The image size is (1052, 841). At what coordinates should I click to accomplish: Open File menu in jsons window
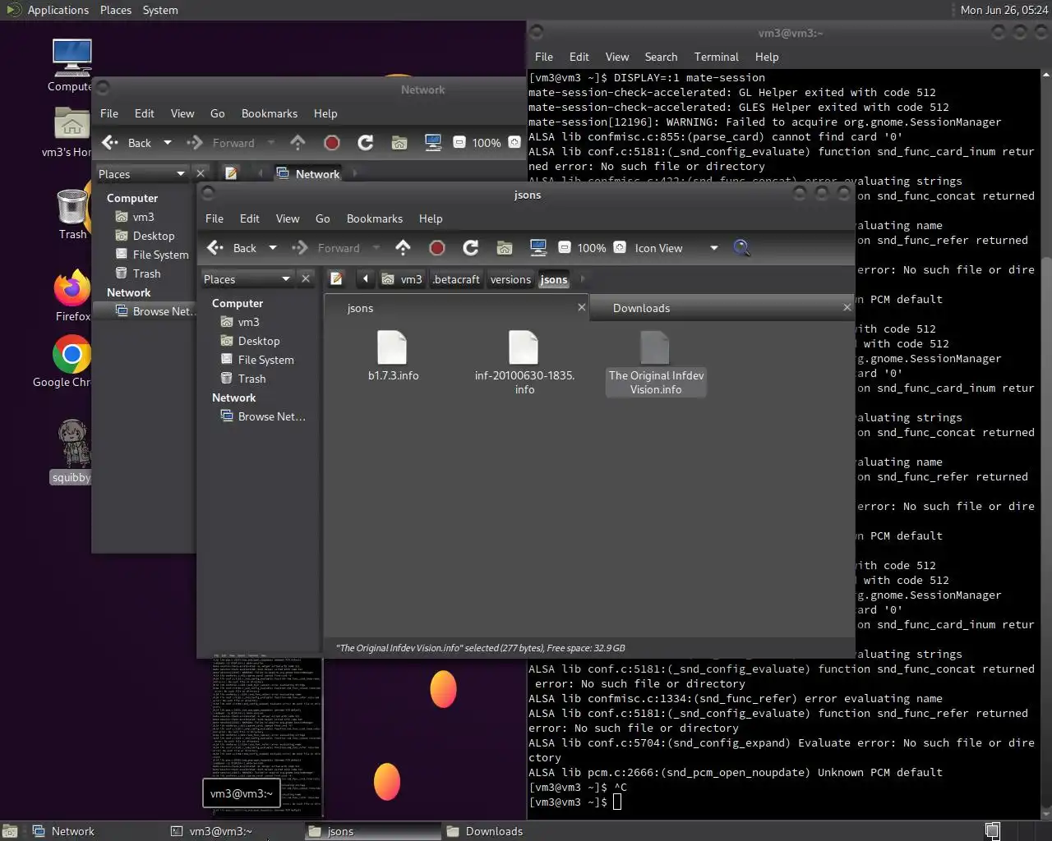(215, 218)
